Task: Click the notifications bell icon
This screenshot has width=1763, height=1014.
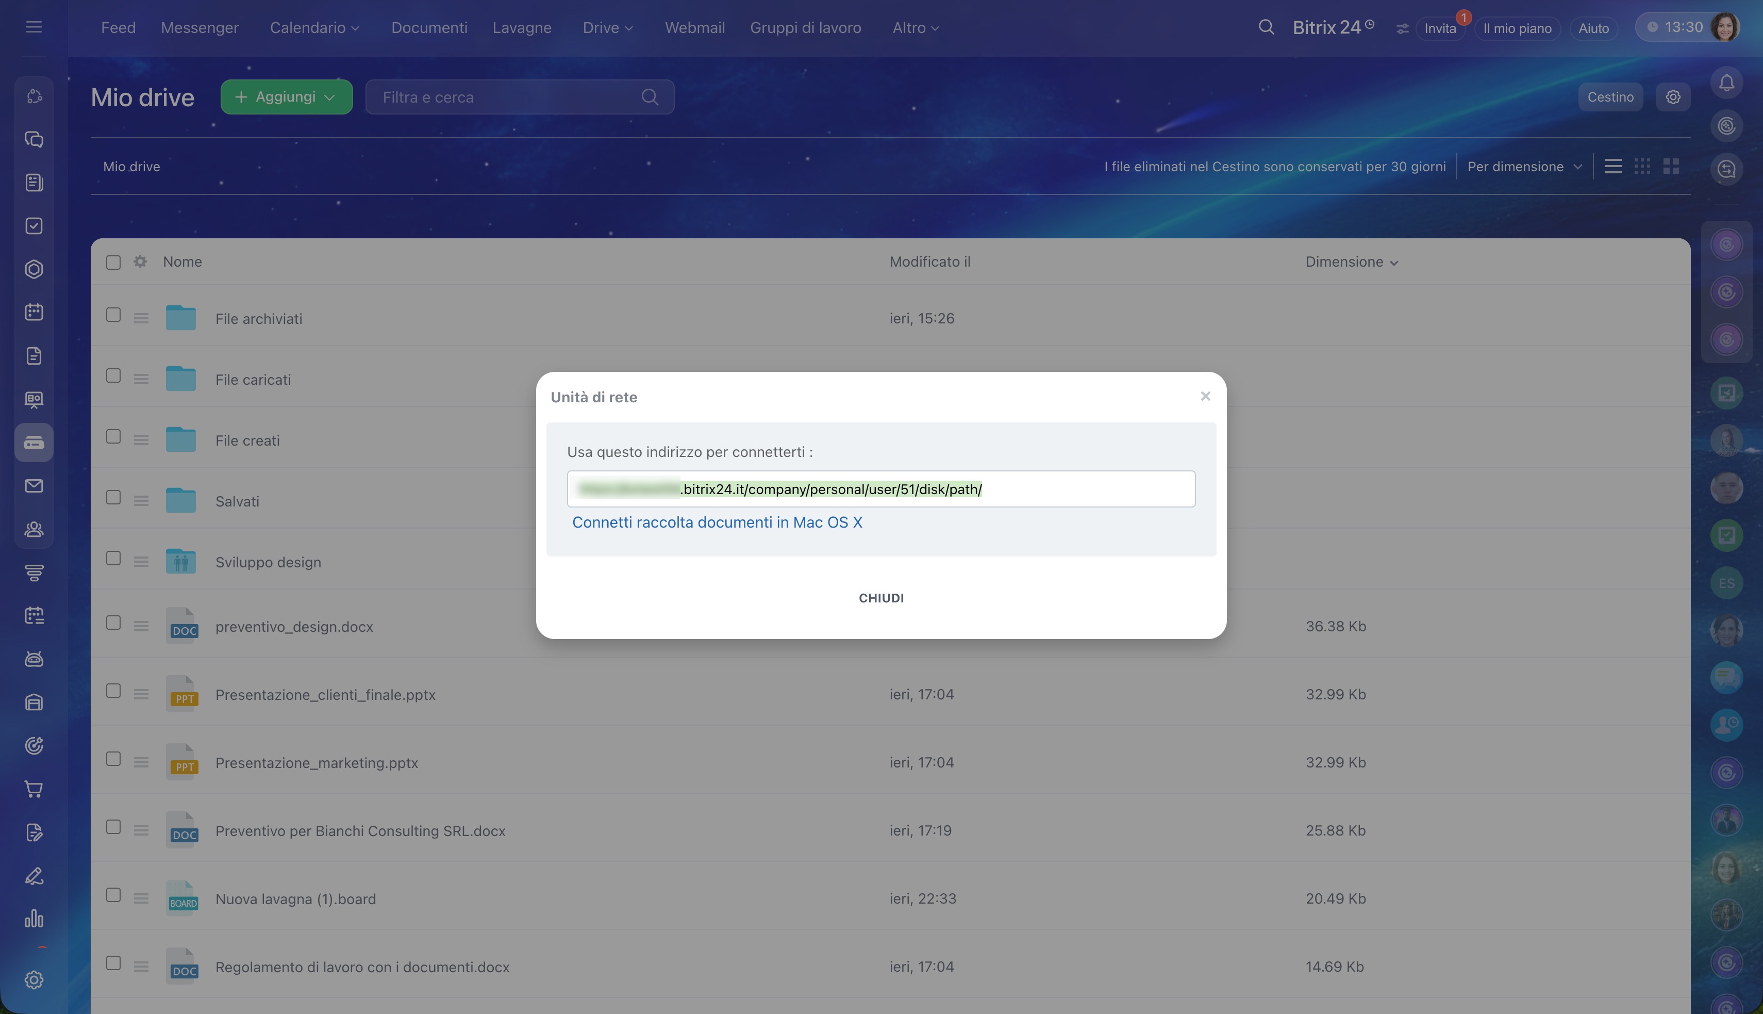Action: (1726, 84)
